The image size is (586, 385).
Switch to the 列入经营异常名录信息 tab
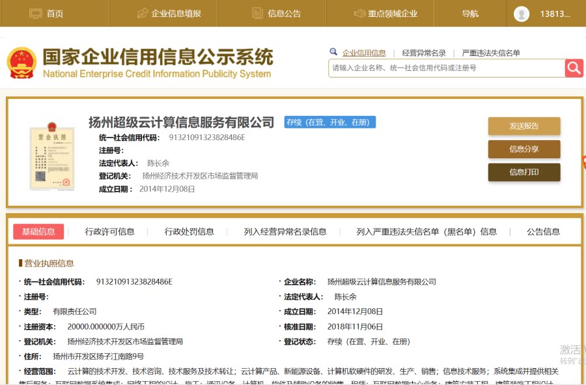pos(285,232)
